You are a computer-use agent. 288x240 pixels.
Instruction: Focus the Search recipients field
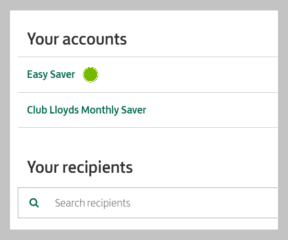(x=148, y=203)
